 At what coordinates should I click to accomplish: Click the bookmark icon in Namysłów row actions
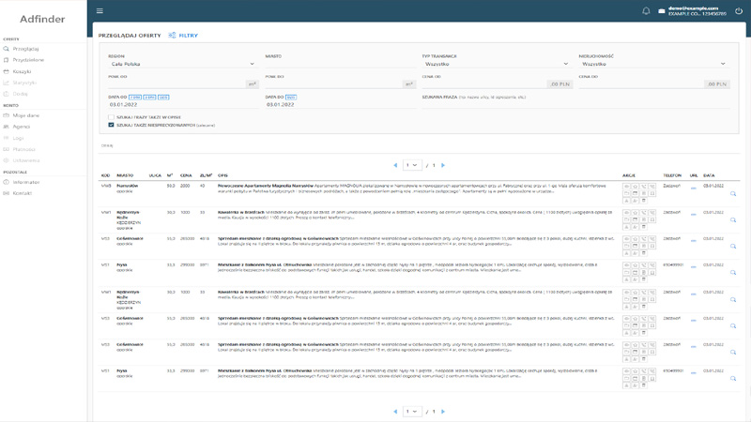point(652,193)
